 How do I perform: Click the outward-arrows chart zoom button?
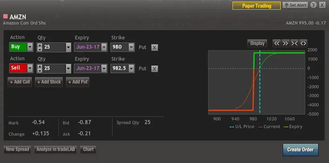[x=303, y=43]
